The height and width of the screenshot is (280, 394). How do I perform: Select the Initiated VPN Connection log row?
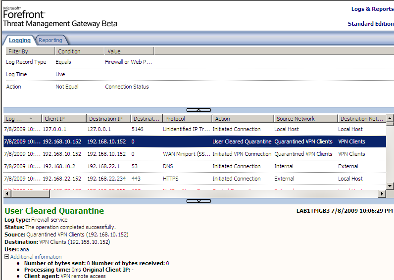coord(195,154)
